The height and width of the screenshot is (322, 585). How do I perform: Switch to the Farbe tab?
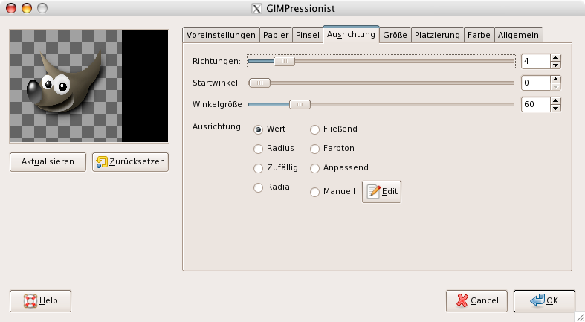[x=479, y=35]
